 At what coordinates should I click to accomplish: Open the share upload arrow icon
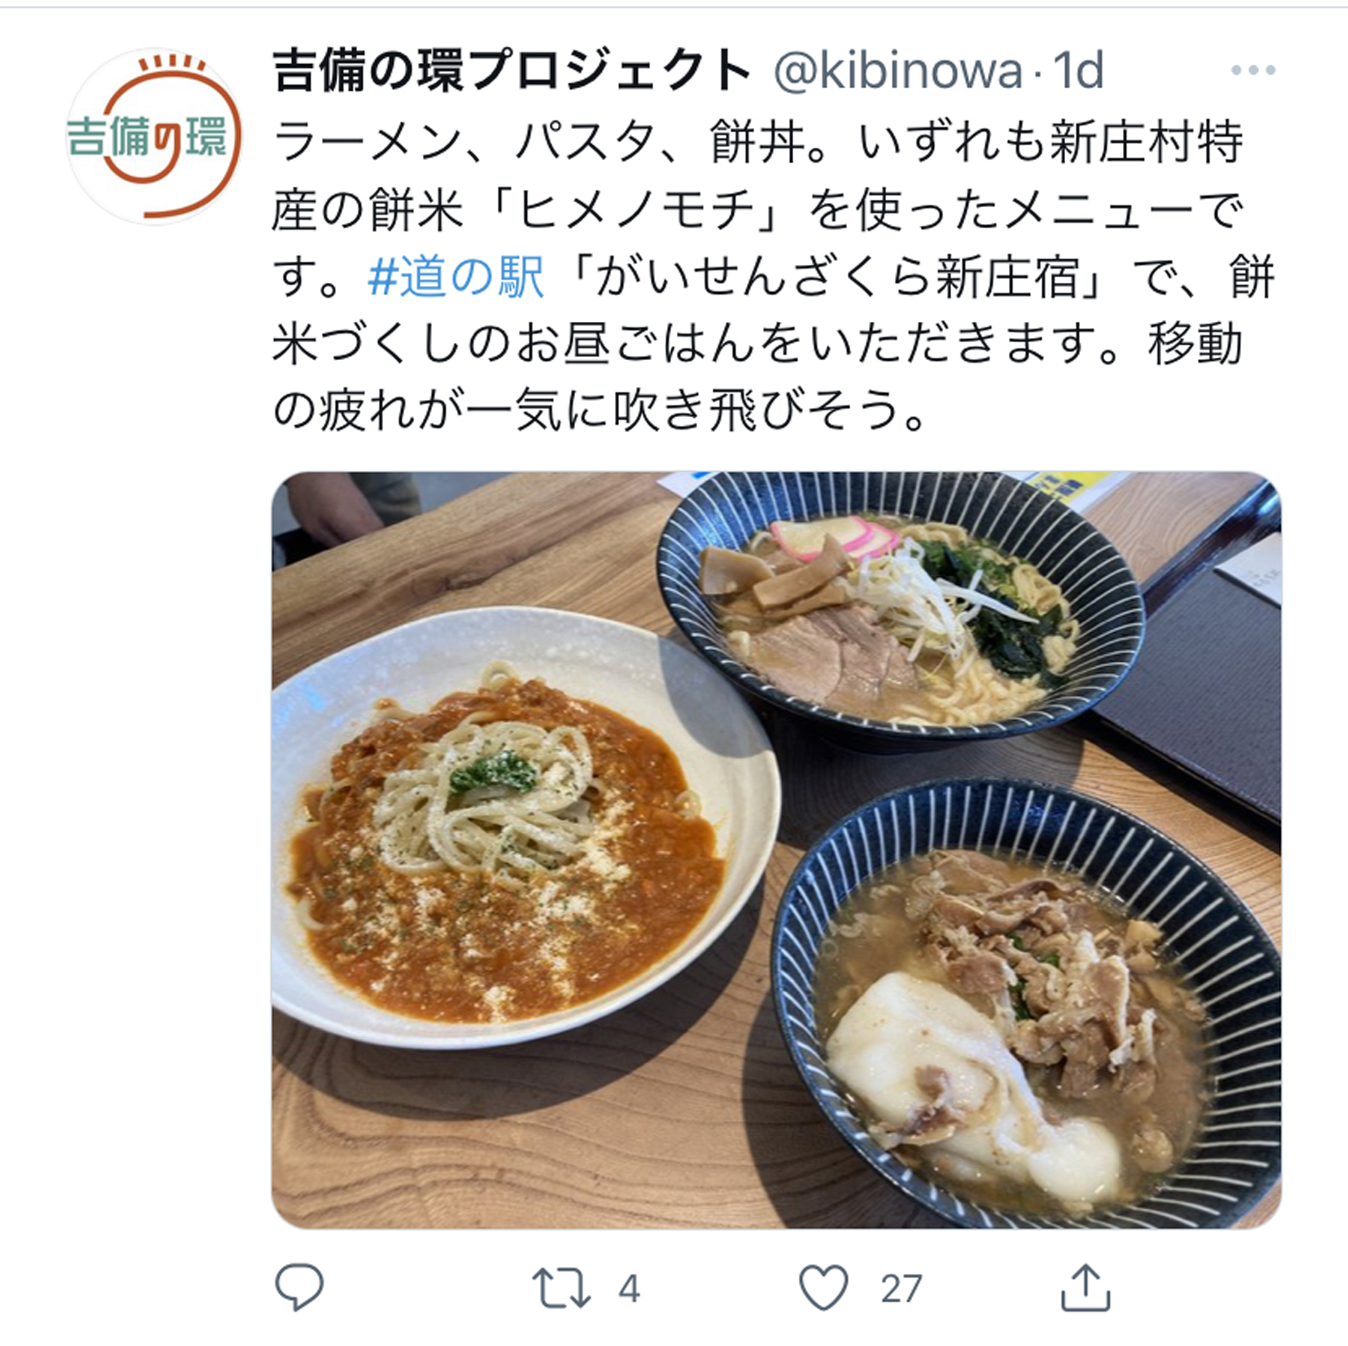pos(1085,1287)
